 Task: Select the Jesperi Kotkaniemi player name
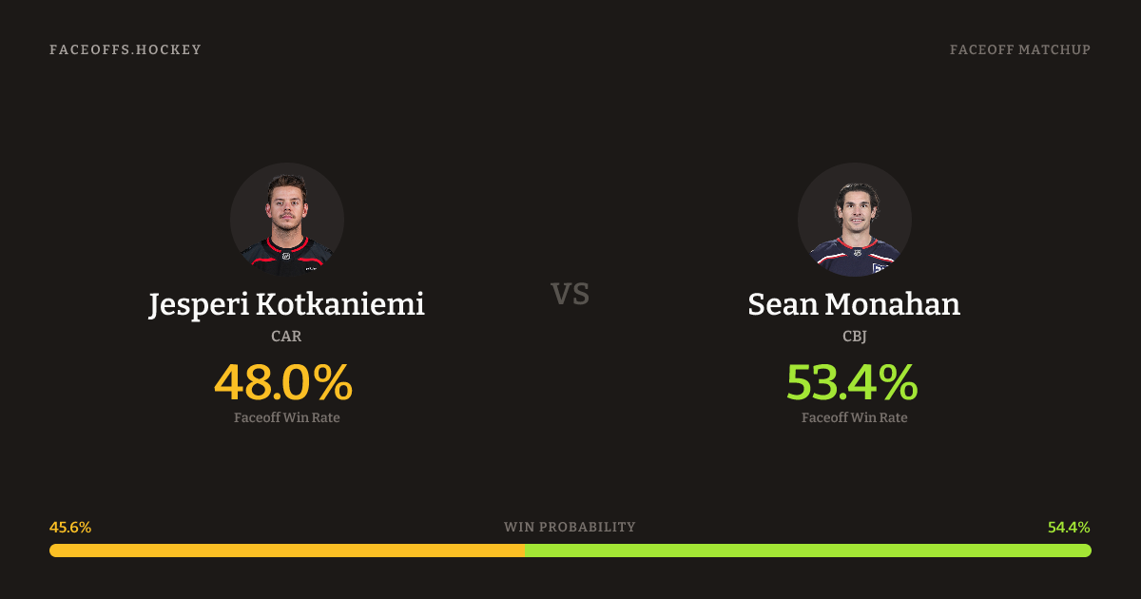click(286, 304)
